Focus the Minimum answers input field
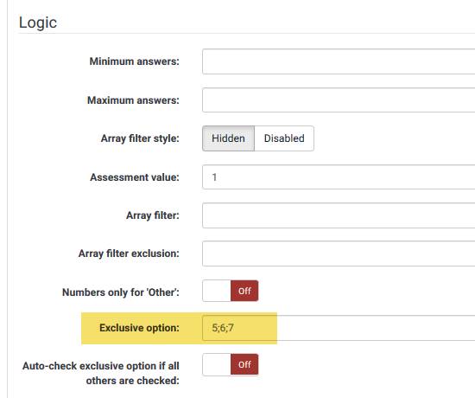Viewport: 475px width, 398px height. (x=339, y=61)
